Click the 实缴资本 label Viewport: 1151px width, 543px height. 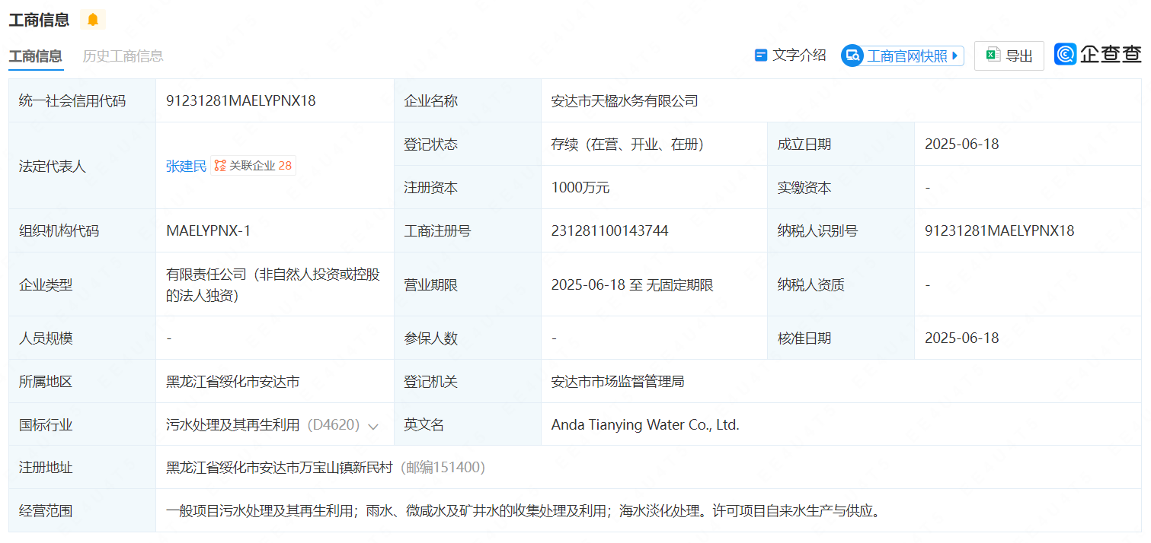tap(804, 187)
